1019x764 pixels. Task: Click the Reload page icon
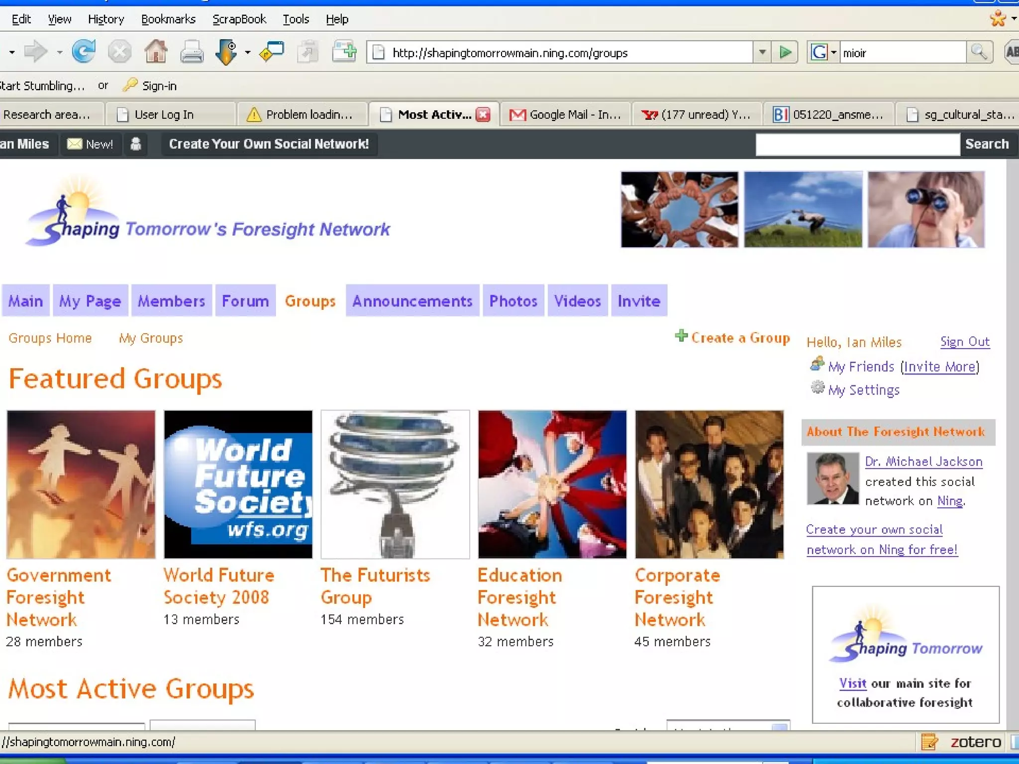coord(83,52)
